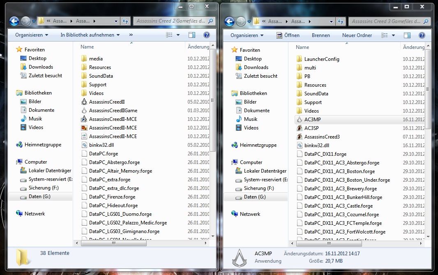The height and width of the screenshot is (275, 438).
Task: Open Organisieren menu in left window
Action: coord(32,35)
